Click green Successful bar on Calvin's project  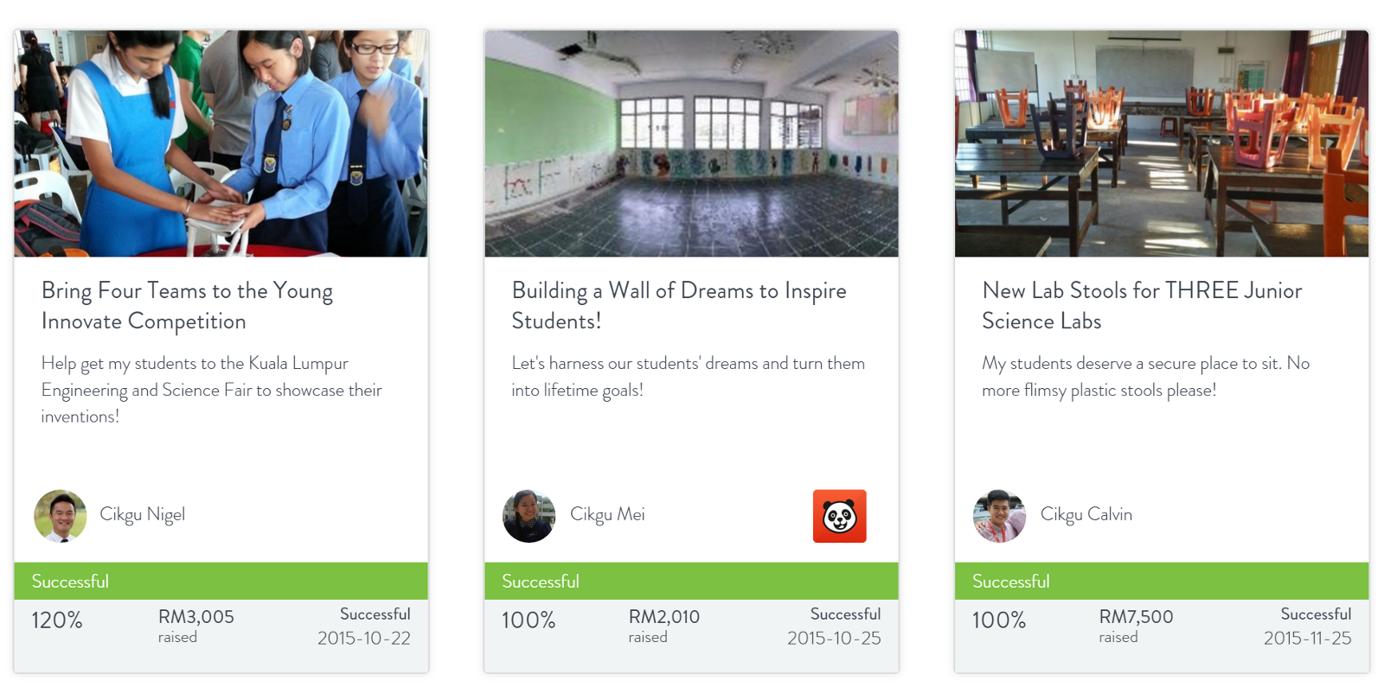tap(1162, 582)
